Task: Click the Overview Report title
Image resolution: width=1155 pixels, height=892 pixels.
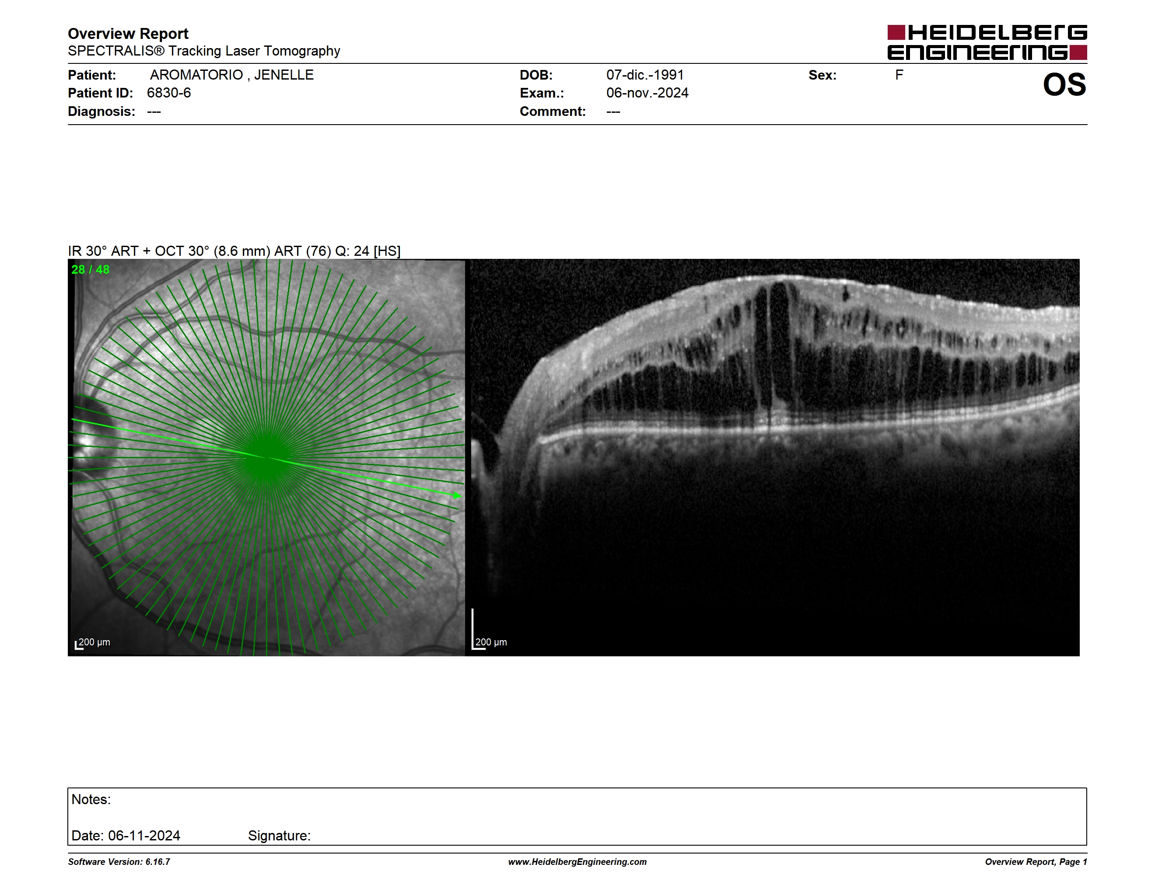Action: point(128,33)
